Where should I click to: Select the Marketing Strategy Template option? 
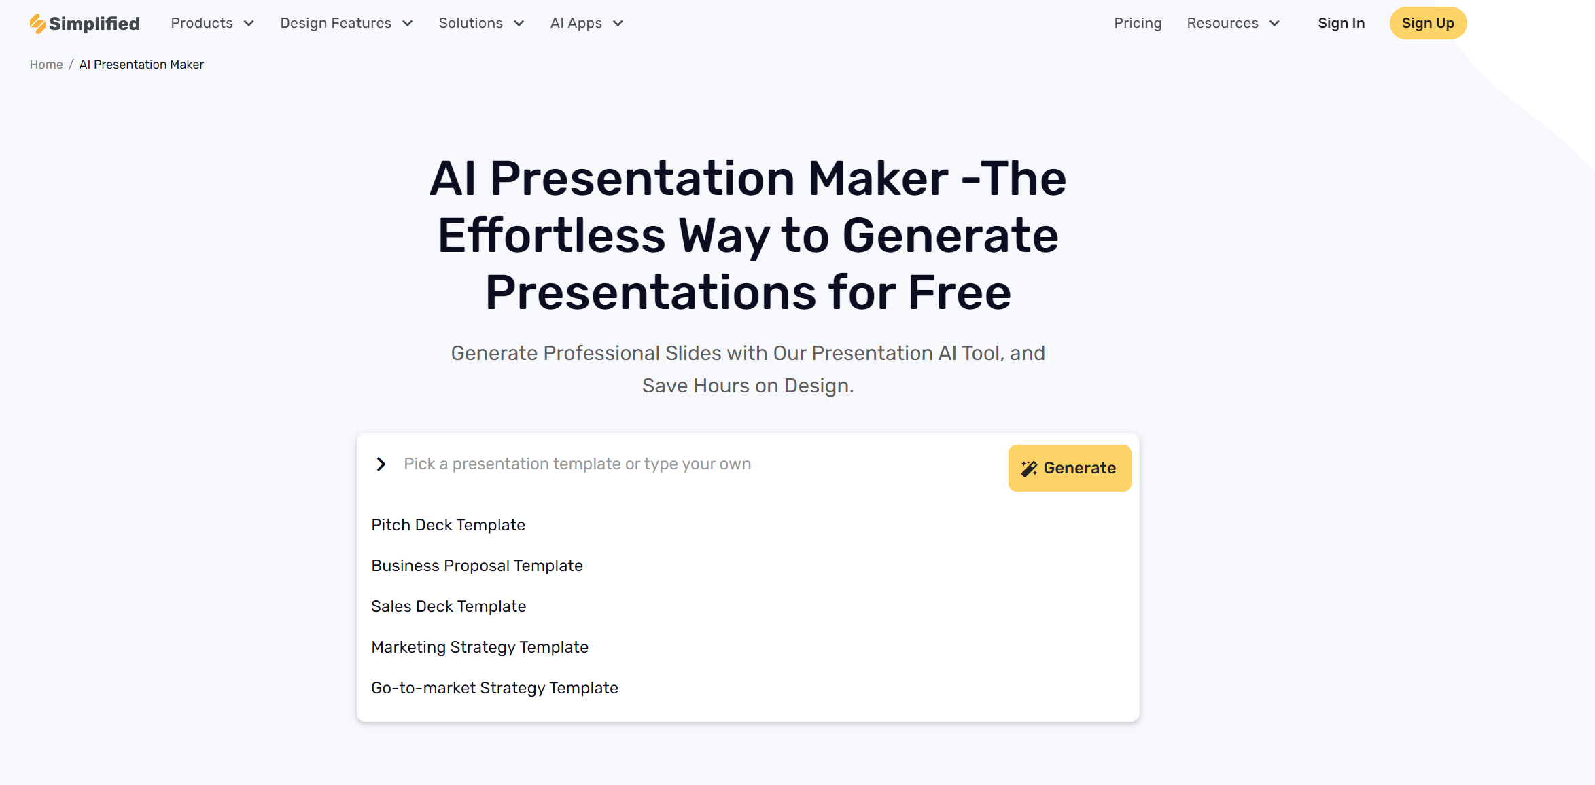pyautogui.click(x=479, y=646)
